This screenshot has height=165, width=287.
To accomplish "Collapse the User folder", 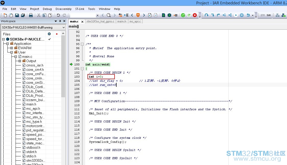I will (x=11, y=52).
